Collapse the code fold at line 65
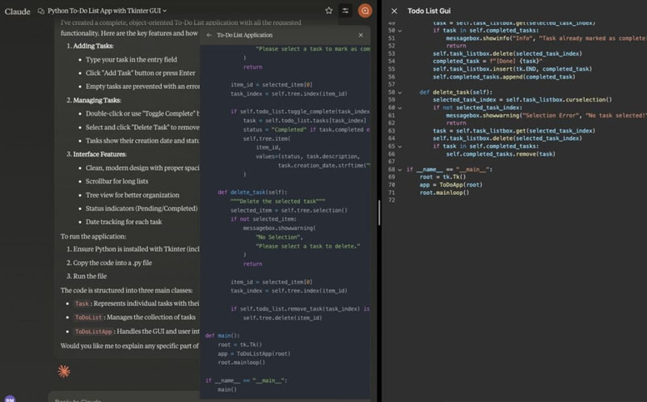The width and height of the screenshot is (647, 402). pos(400,146)
